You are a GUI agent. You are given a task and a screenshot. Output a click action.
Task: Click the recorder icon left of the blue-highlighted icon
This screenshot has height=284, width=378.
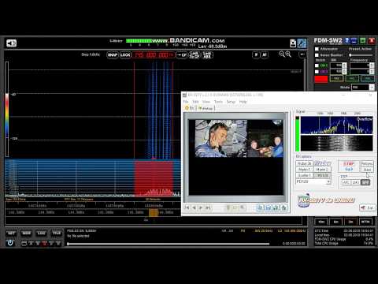pyautogui.click(x=293, y=43)
